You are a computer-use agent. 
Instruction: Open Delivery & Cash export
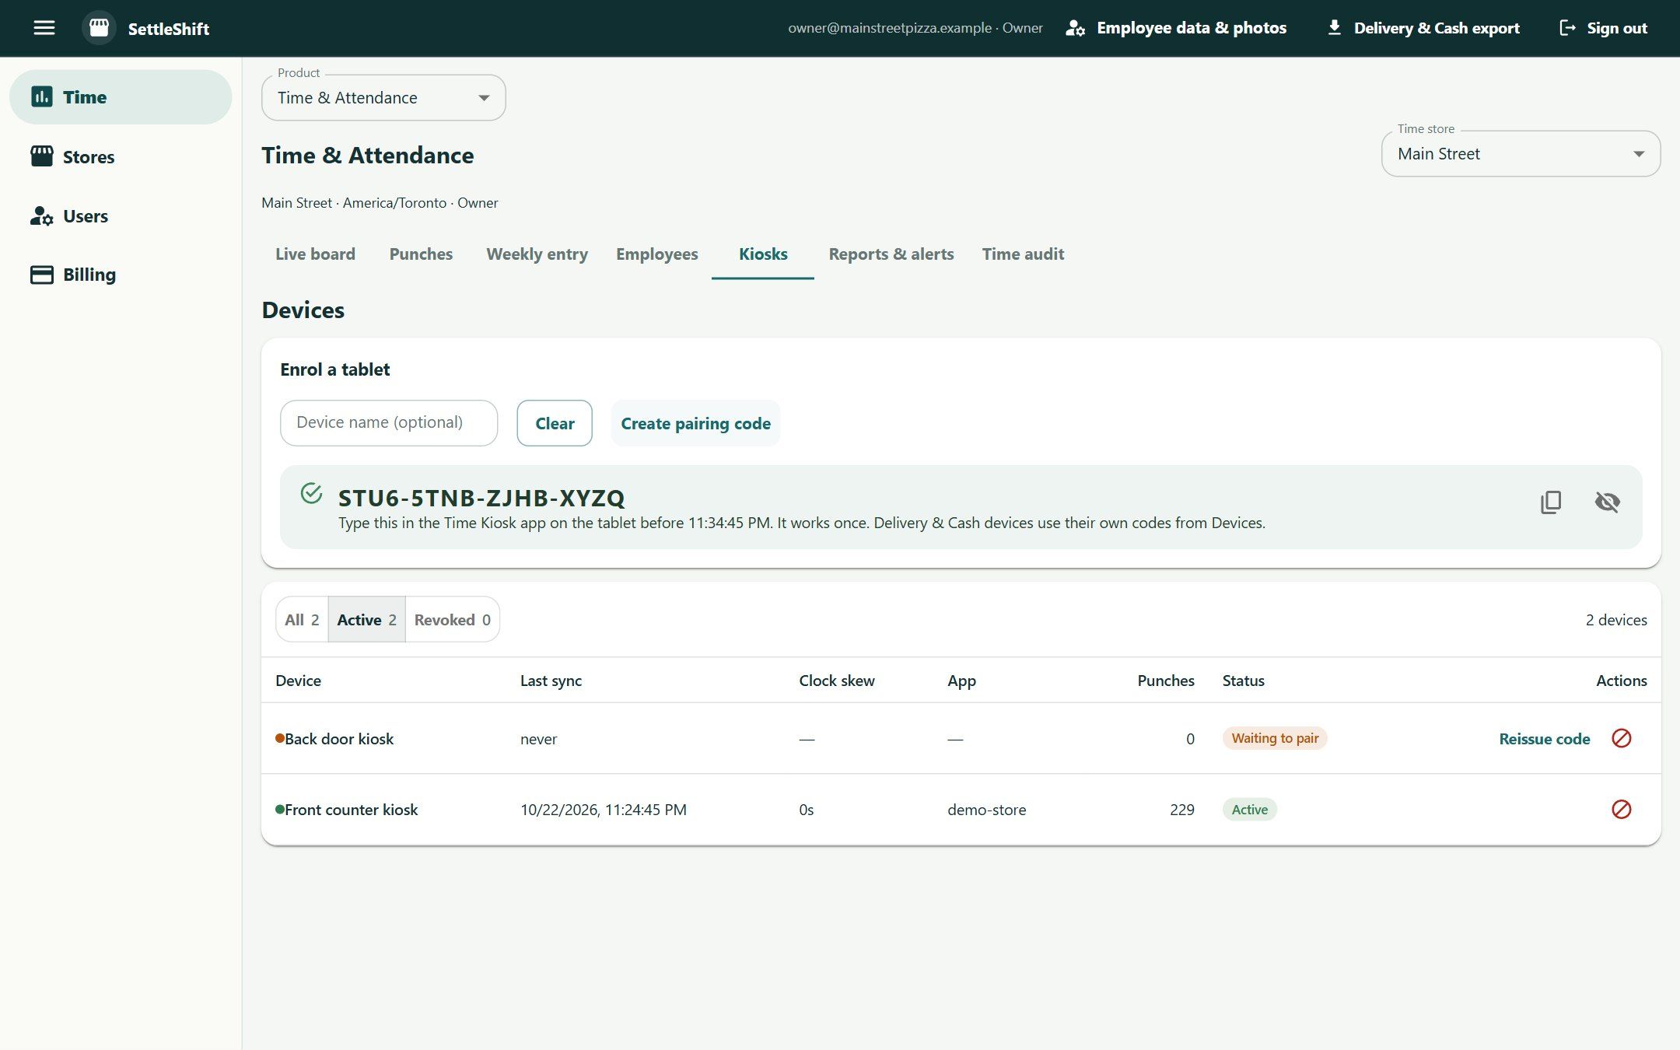pos(1423,28)
